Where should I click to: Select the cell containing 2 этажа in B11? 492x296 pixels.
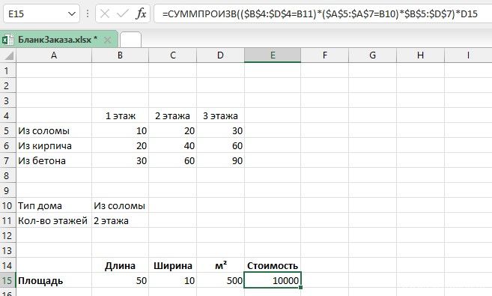[120, 220]
